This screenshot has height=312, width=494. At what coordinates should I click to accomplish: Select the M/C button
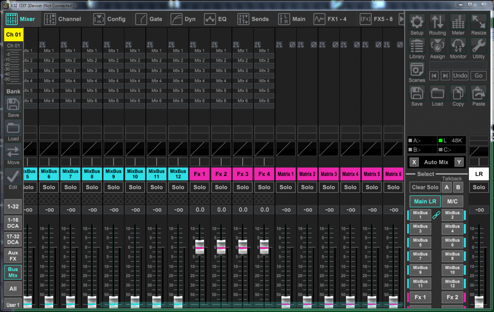(452, 201)
